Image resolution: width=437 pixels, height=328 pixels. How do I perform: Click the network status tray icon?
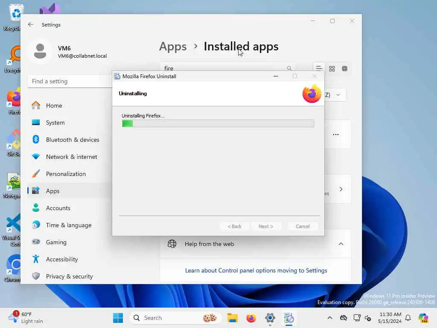pyautogui.click(x=357, y=318)
